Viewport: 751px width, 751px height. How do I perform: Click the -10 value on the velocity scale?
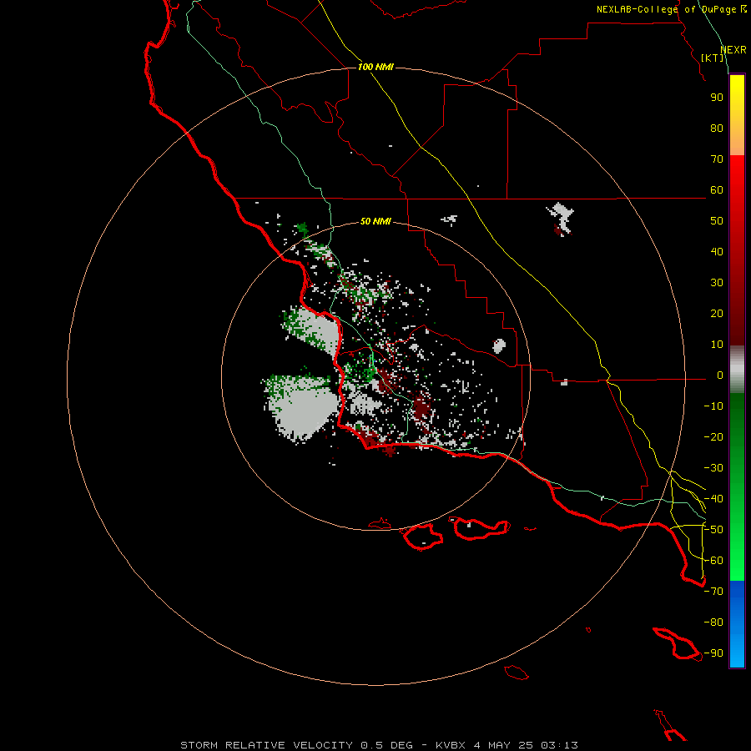coord(713,406)
